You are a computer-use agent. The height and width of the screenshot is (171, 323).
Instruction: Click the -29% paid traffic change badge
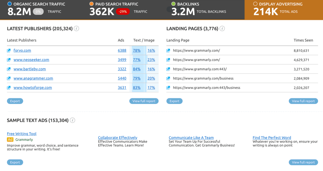[123, 12]
